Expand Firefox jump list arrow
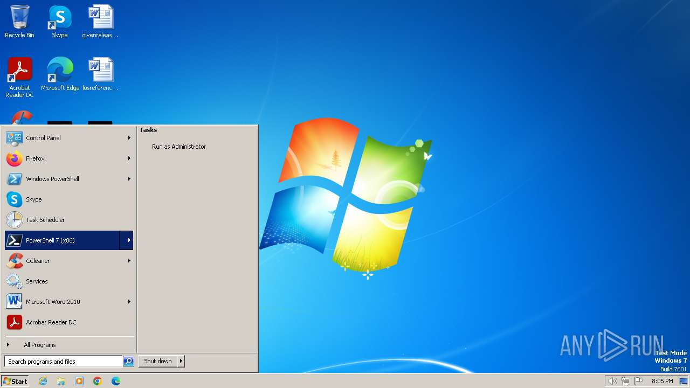 [129, 158]
